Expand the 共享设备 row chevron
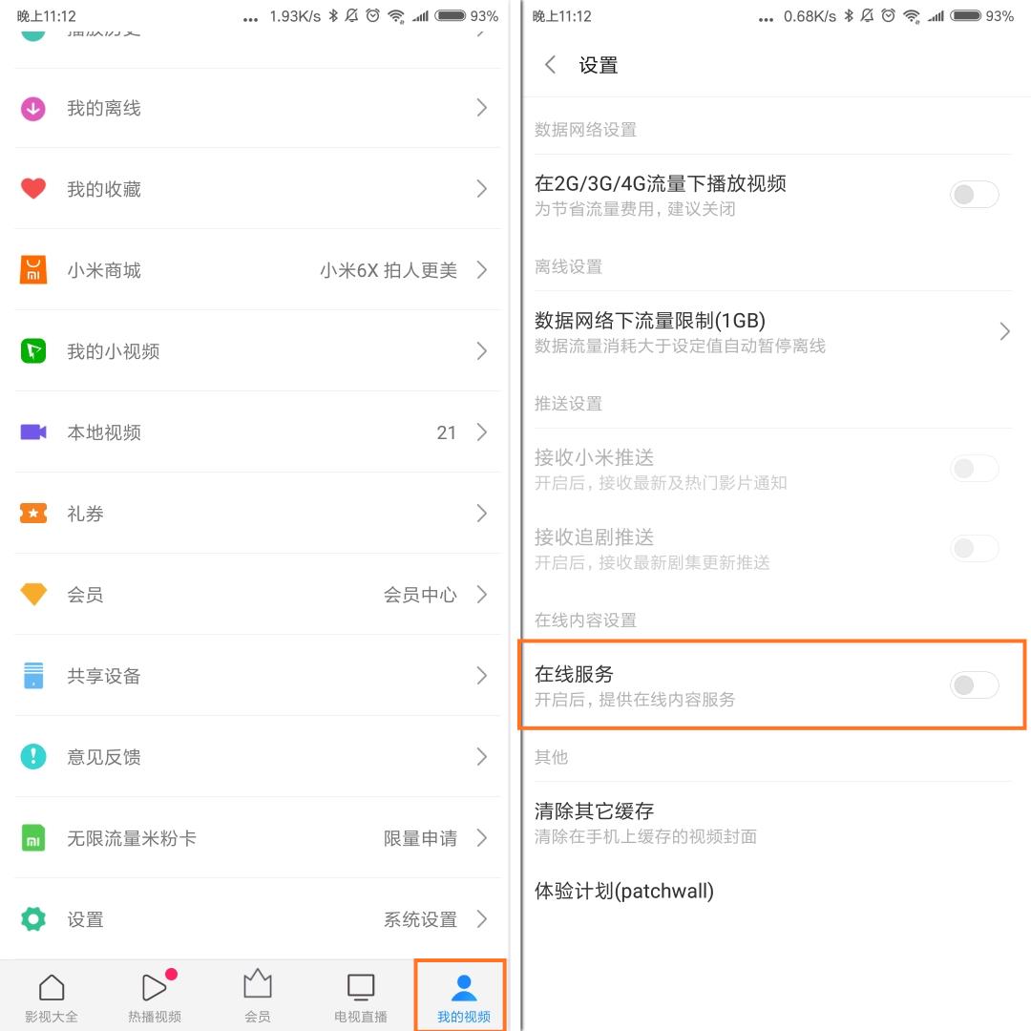The width and height of the screenshot is (1031, 1031). (x=482, y=675)
